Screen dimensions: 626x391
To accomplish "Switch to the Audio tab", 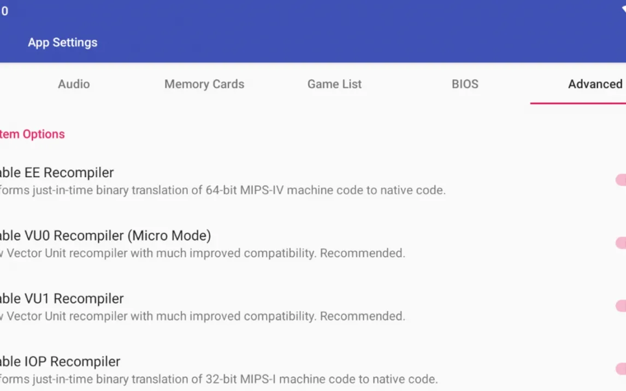I will pyautogui.click(x=74, y=84).
